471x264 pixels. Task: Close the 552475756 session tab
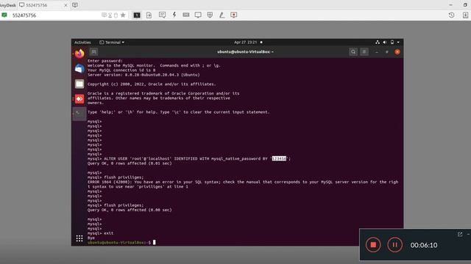[x=65, y=5]
